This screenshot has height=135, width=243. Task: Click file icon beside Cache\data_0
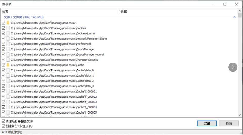8,70
